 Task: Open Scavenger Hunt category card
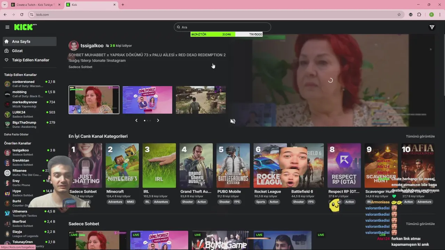pyautogui.click(x=381, y=166)
